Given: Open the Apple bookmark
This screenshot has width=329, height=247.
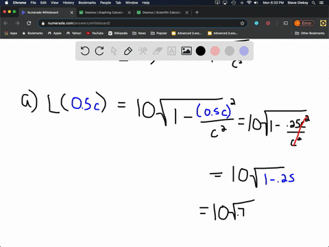Looking at the screenshot, I should [55, 33].
